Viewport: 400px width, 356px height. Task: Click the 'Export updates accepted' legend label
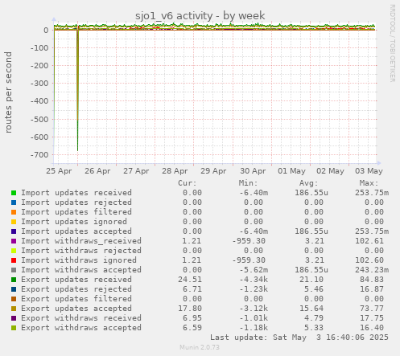tap(76, 309)
